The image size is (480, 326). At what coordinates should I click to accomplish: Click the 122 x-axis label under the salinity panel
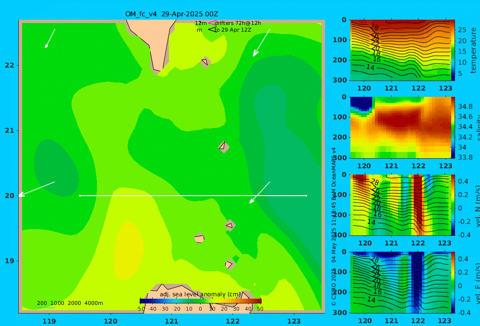point(418,166)
